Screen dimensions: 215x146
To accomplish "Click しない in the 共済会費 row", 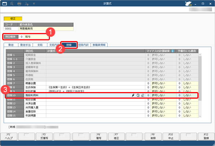I will (190, 103).
